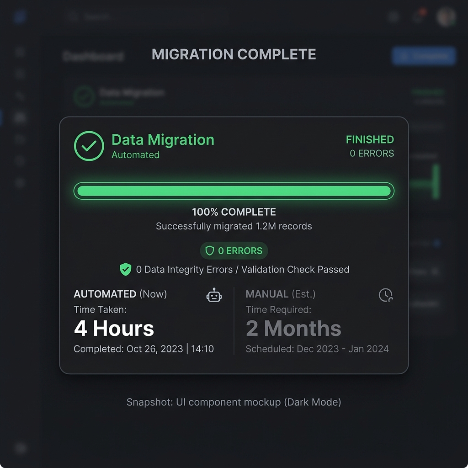Click the AUTOMATED (Now) heading
Viewport: 468px width, 468px height.
(120, 294)
